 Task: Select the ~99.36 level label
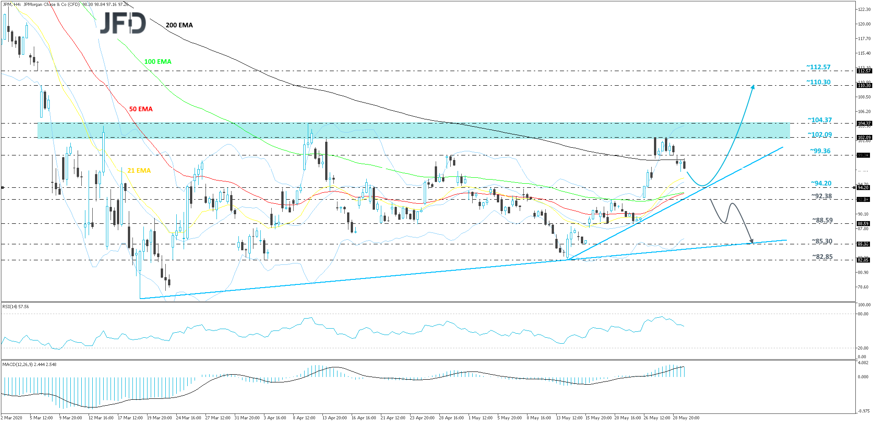tap(820, 151)
